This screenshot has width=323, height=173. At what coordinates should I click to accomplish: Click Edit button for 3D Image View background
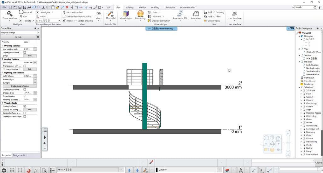[x=30, y=69]
